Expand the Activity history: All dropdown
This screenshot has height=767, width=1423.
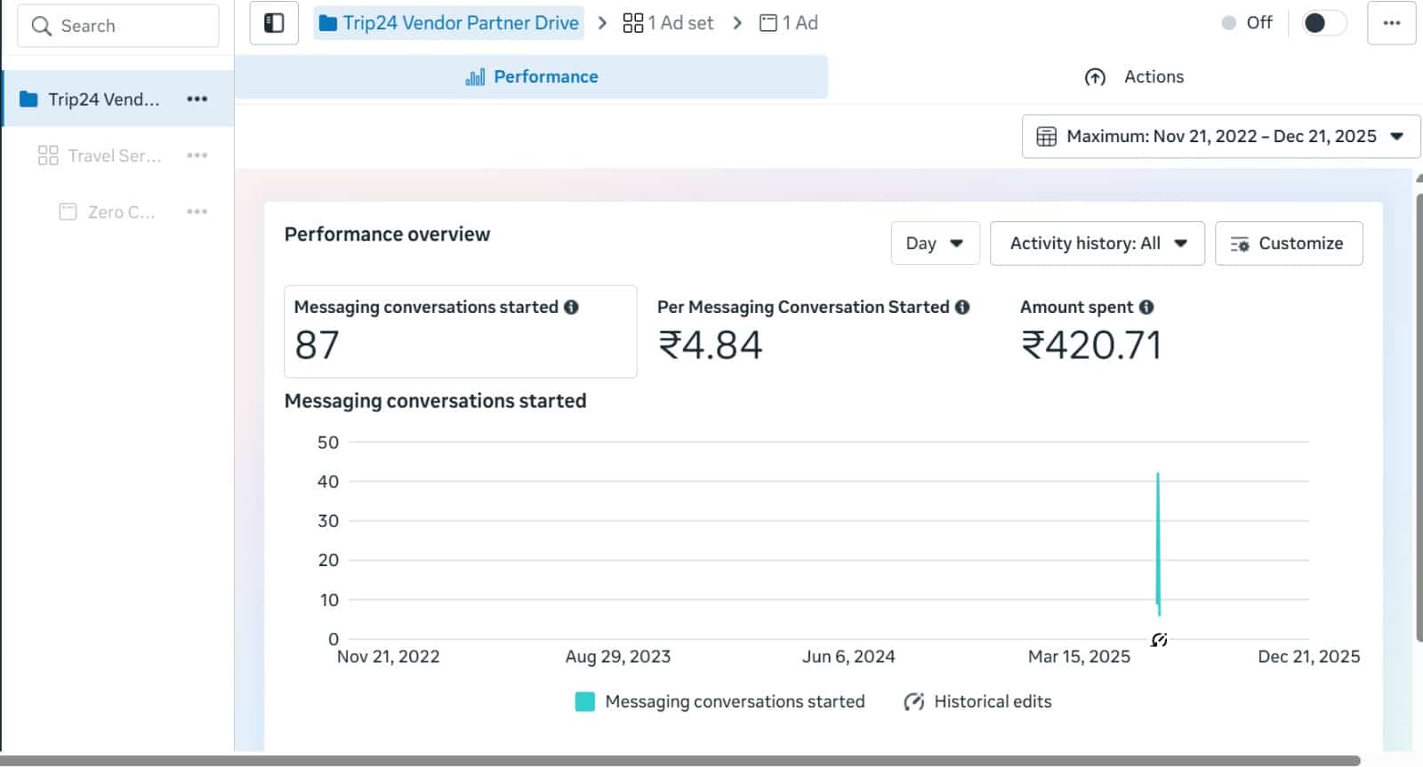pyautogui.click(x=1097, y=244)
